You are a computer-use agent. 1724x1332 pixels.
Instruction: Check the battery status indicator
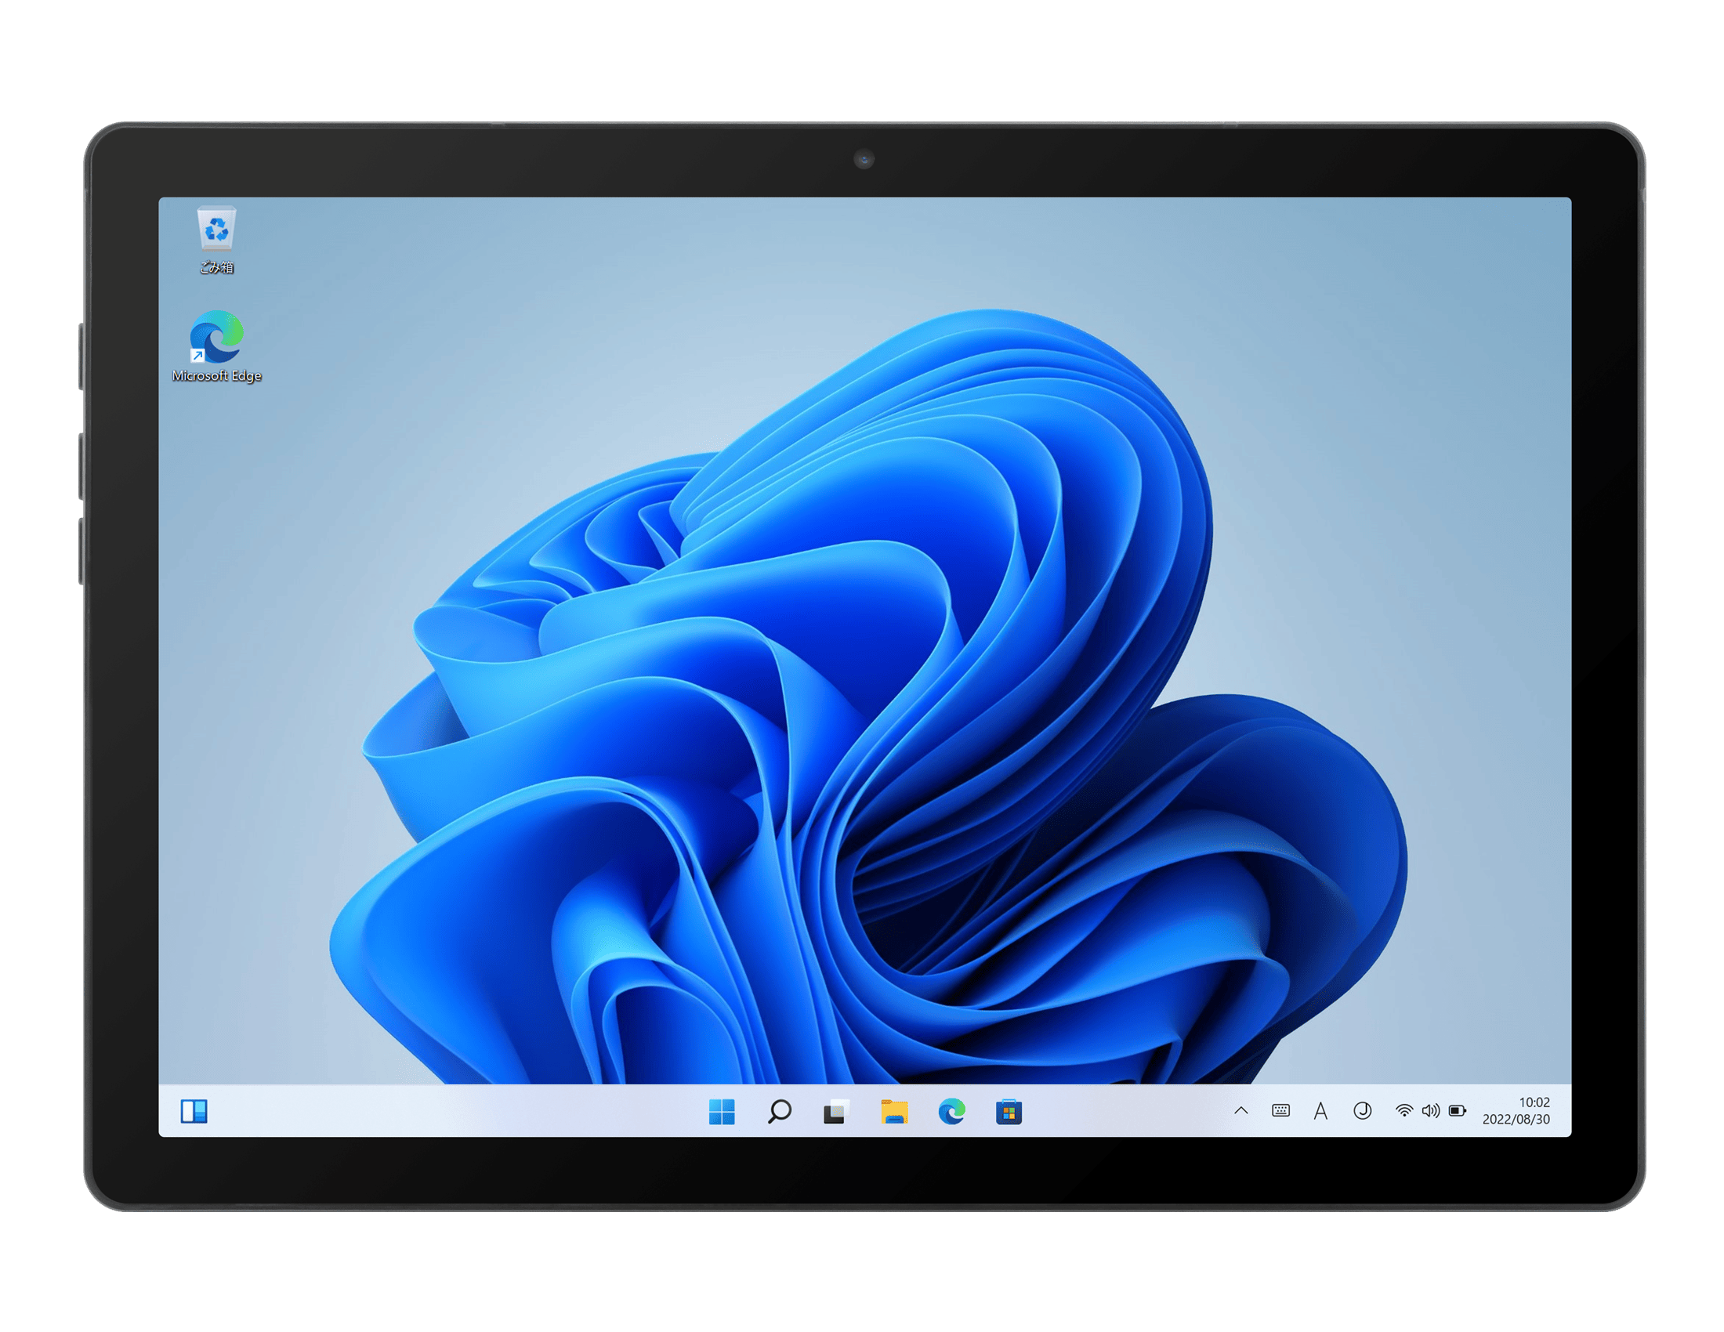click(1458, 1113)
